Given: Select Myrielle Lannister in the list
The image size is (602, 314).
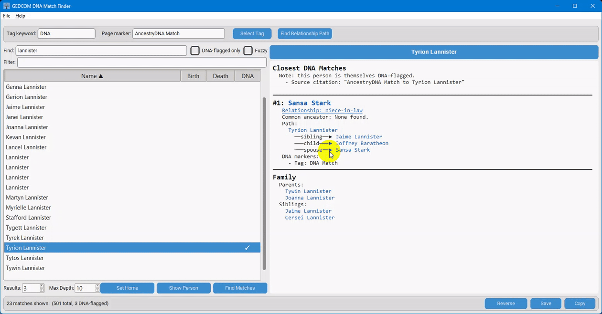Looking at the screenshot, I should tap(132, 208).
